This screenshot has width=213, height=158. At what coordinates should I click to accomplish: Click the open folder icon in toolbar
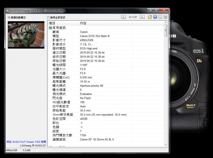point(150,17)
